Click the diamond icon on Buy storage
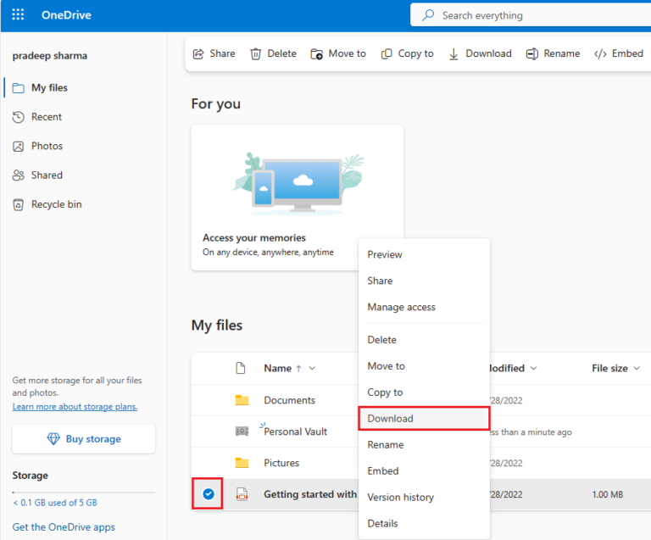This screenshot has width=651, height=540. [53, 439]
